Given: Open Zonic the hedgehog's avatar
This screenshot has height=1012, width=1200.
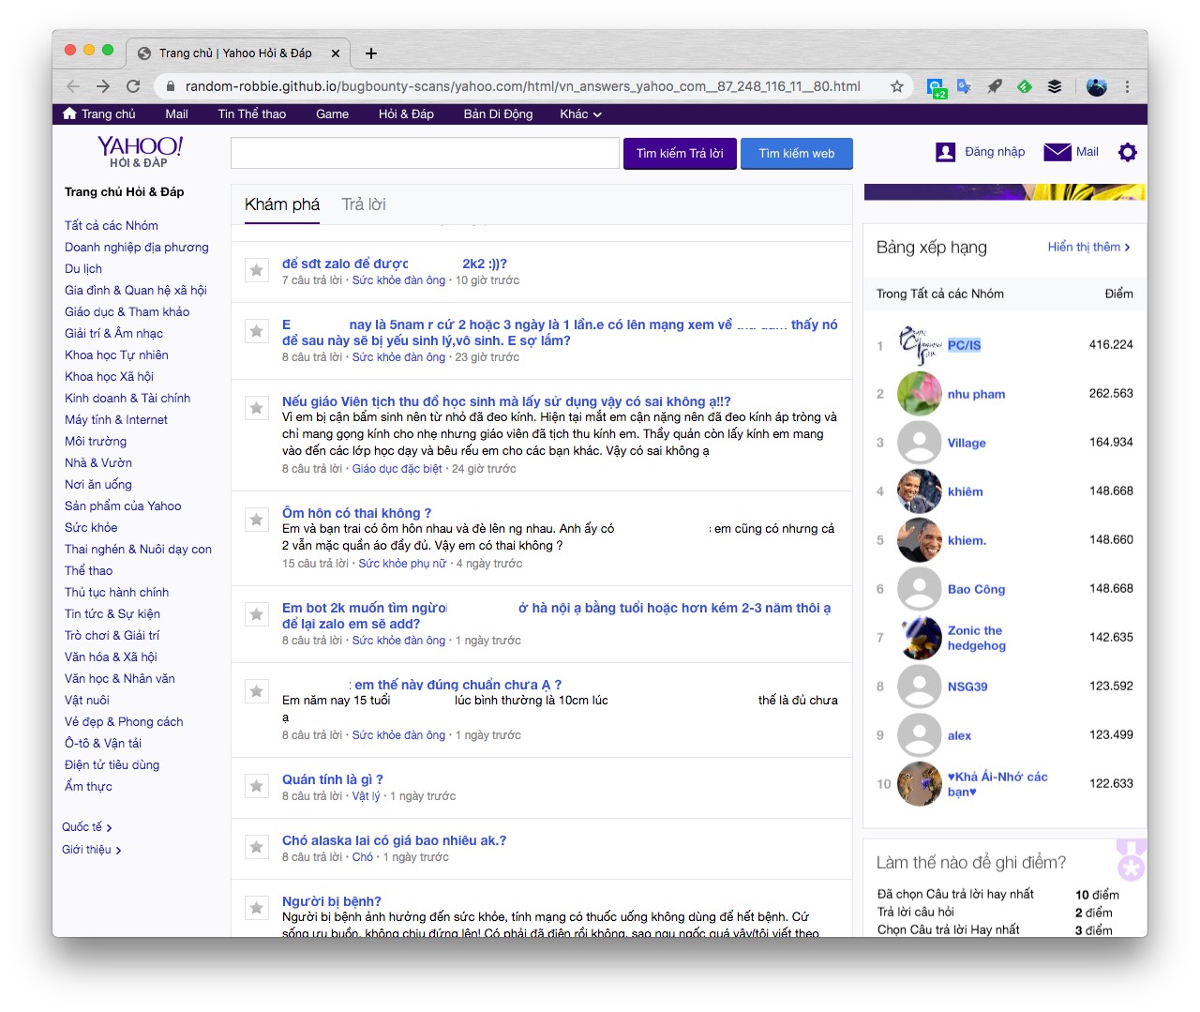Looking at the screenshot, I should click(919, 638).
